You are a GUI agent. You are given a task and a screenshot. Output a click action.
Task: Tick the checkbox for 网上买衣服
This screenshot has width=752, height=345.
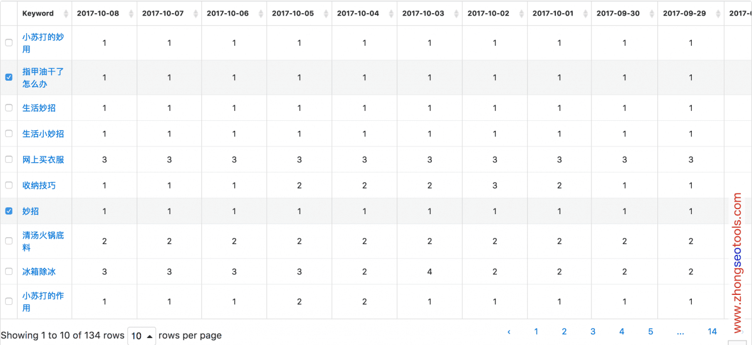tap(9, 159)
